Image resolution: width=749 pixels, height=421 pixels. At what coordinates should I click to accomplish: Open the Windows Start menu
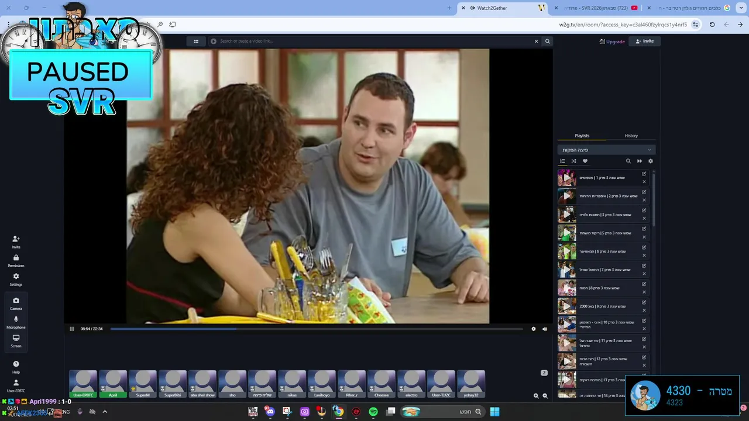[x=494, y=412]
